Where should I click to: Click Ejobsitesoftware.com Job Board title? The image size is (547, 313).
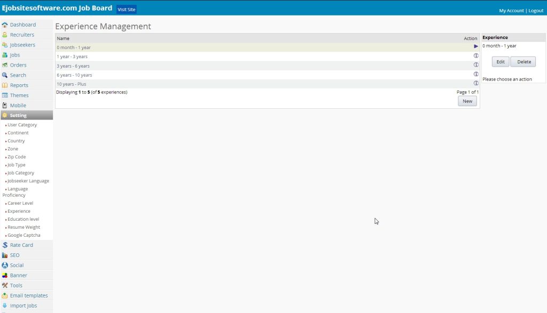pyautogui.click(x=57, y=8)
